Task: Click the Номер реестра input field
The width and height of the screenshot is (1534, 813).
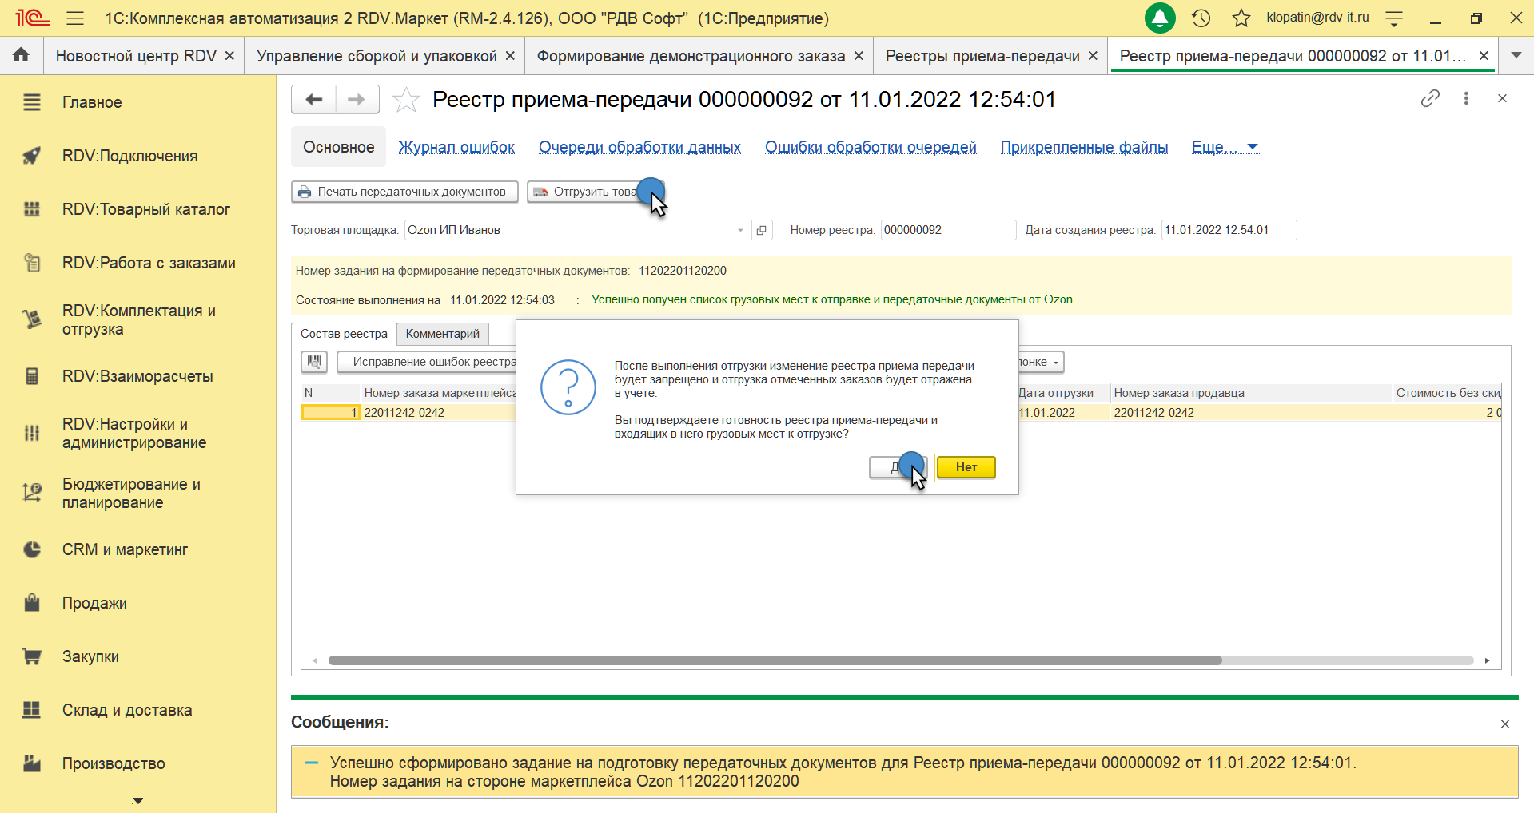Action: [947, 230]
